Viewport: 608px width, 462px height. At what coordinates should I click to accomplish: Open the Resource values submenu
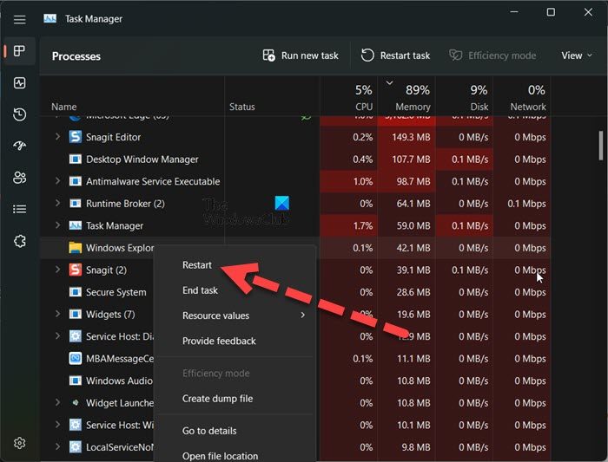point(235,316)
